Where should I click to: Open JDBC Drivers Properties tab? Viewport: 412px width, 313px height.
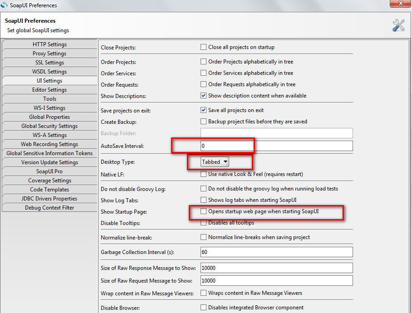(x=49, y=199)
